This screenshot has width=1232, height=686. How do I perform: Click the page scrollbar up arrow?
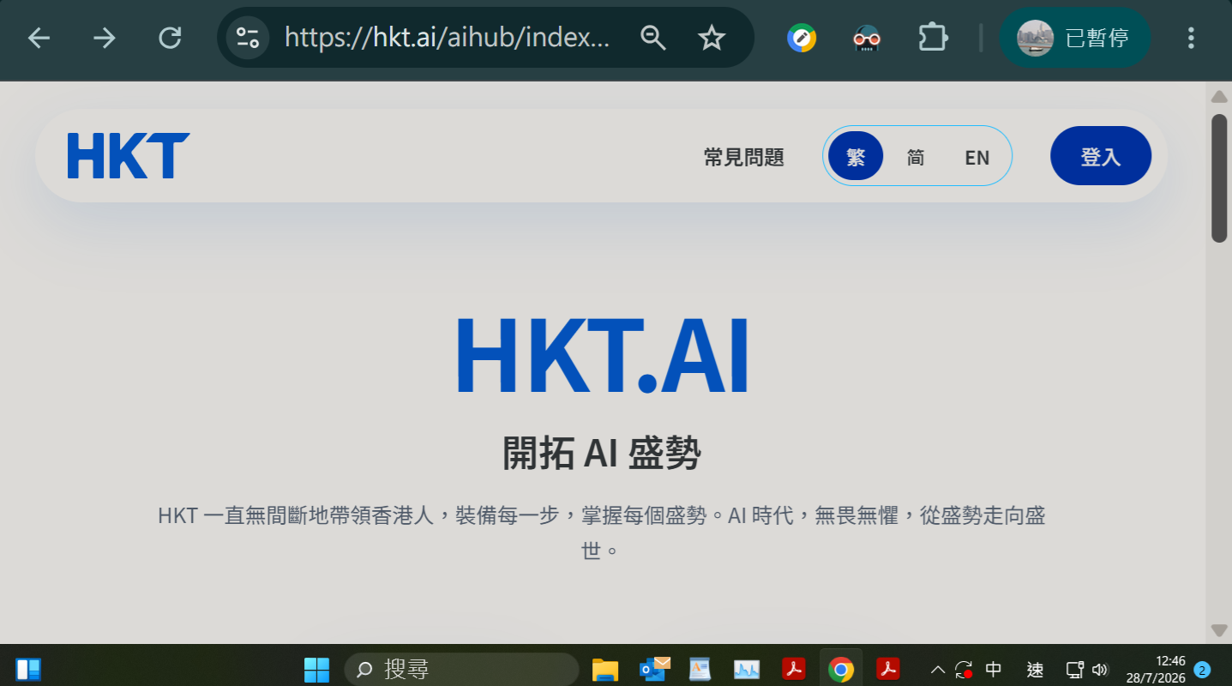(x=1219, y=95)
